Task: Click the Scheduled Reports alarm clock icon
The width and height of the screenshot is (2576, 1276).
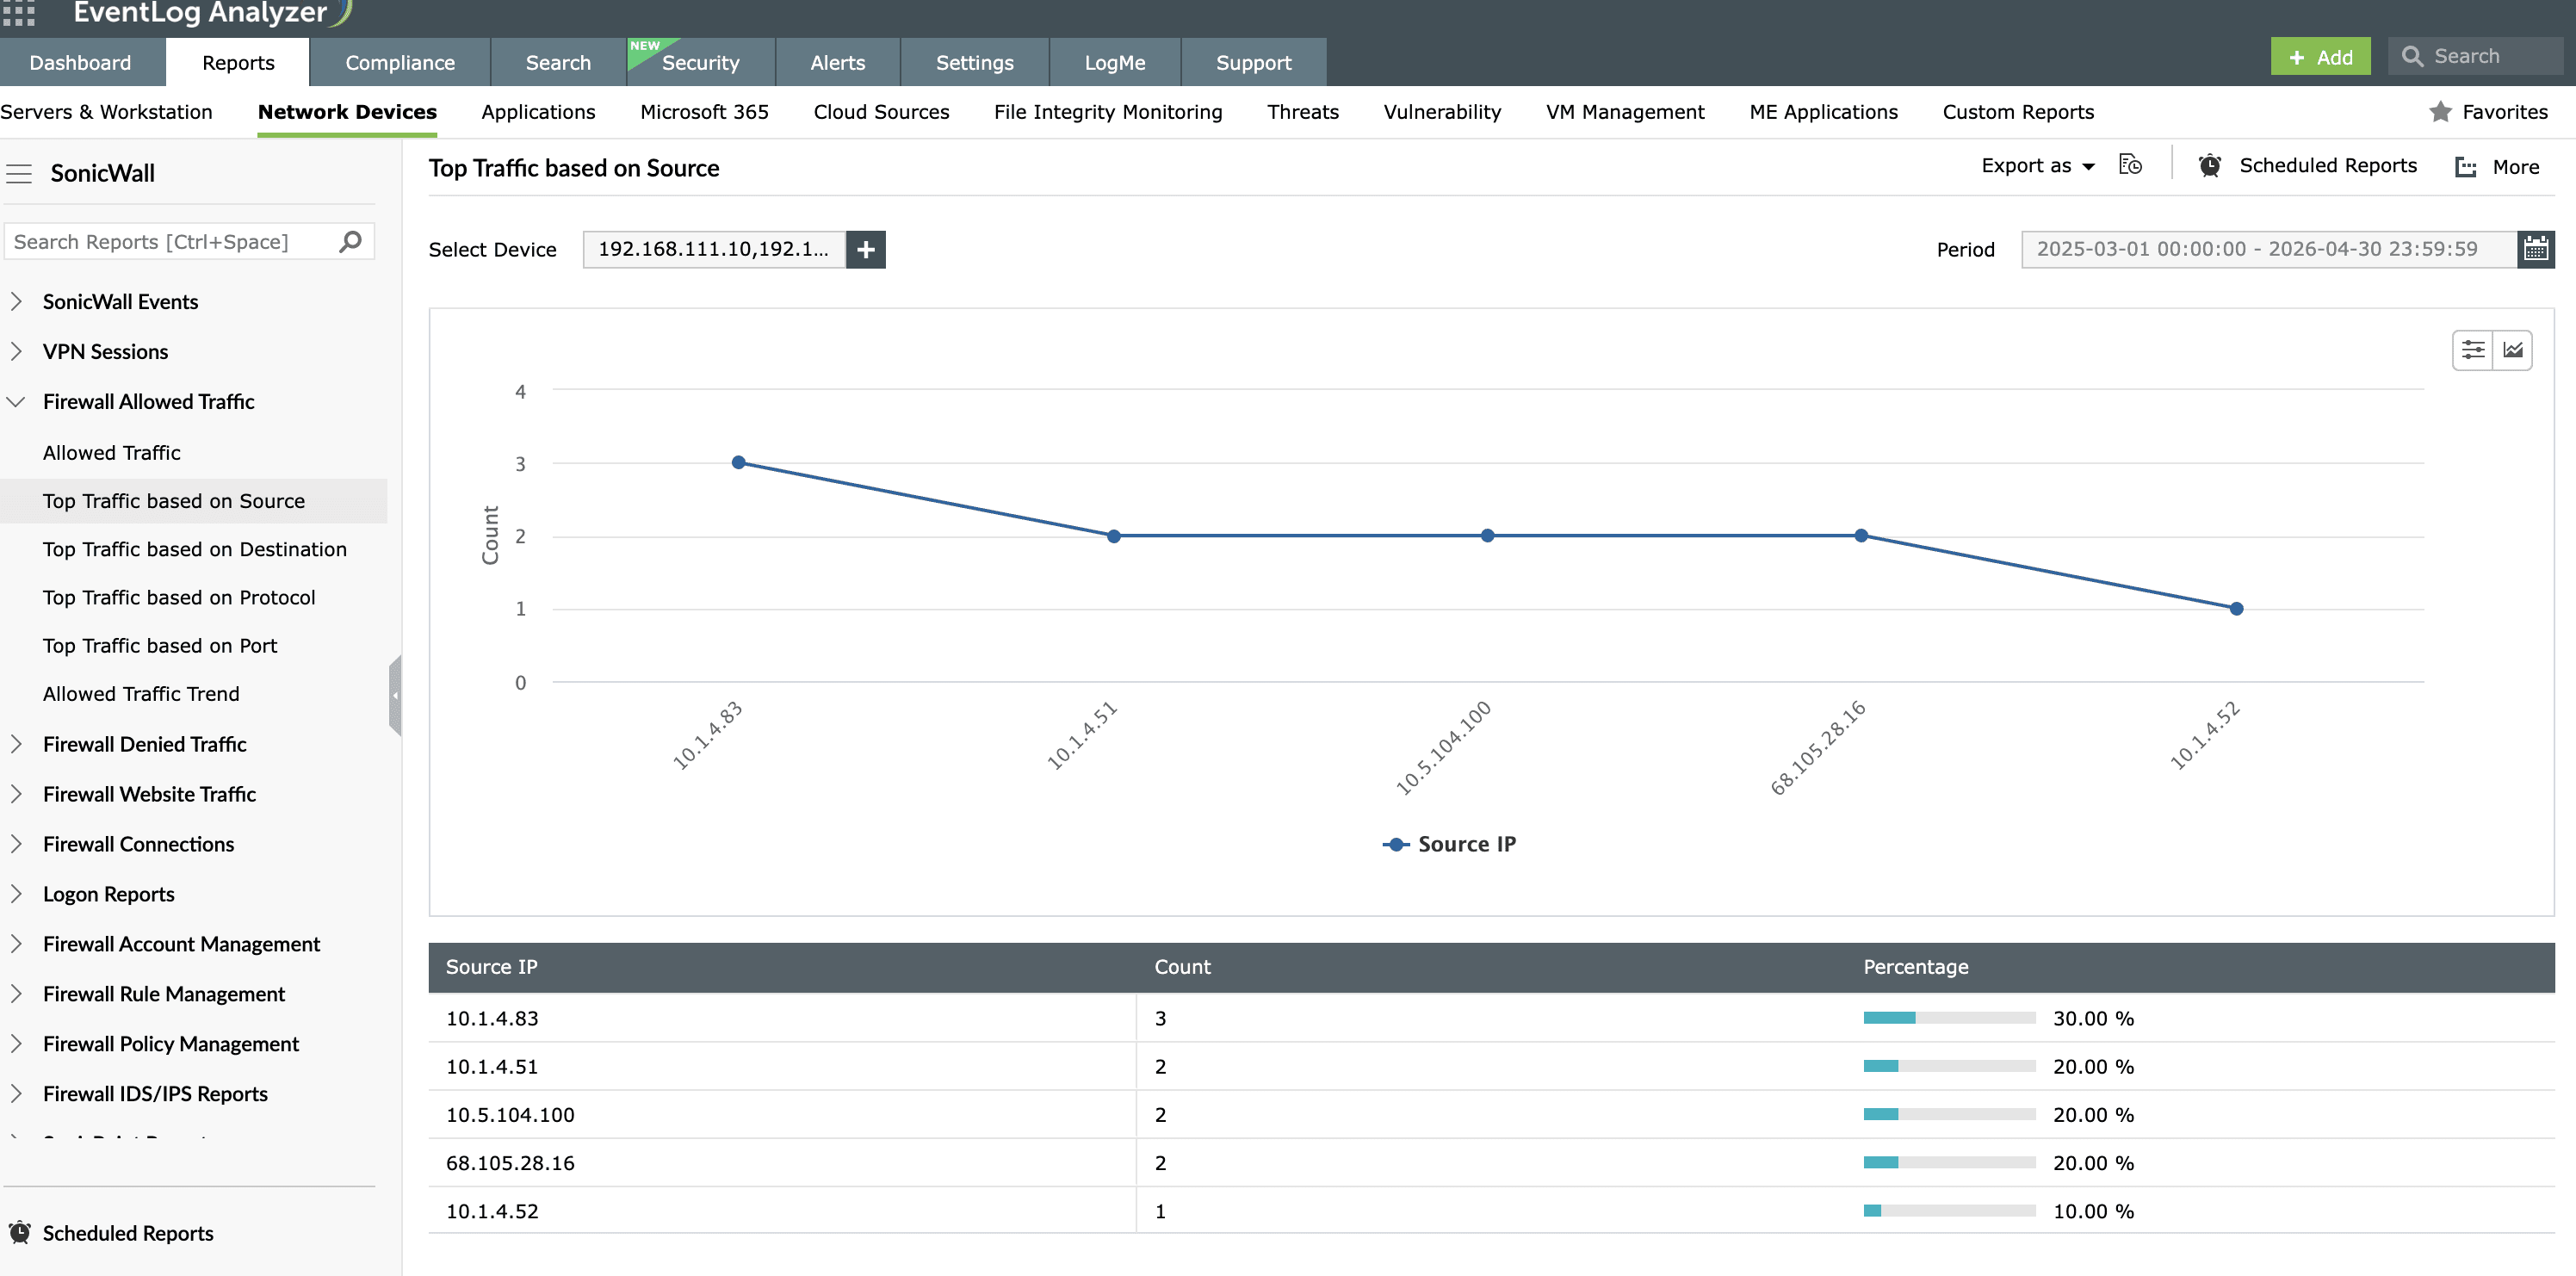Action: (2210, 166)
